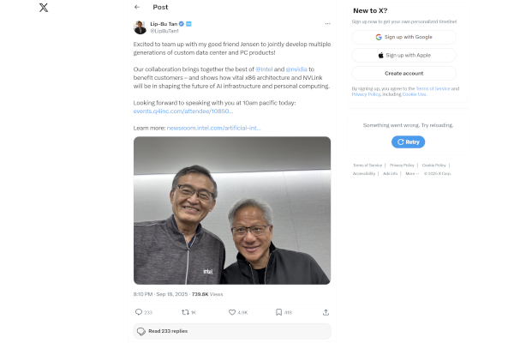Bookmark the post
The width and height of the screenshot is (514, 343).
[x=278, y=312]
